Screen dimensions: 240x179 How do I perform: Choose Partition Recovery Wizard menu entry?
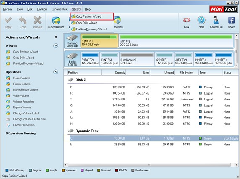click(92, 29)
